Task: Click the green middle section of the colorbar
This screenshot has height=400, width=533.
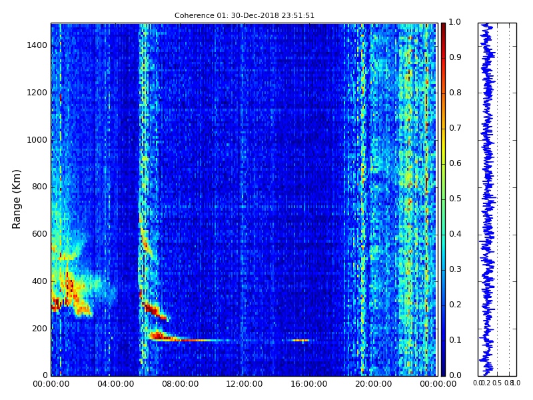Action: [x=443, y=199]
